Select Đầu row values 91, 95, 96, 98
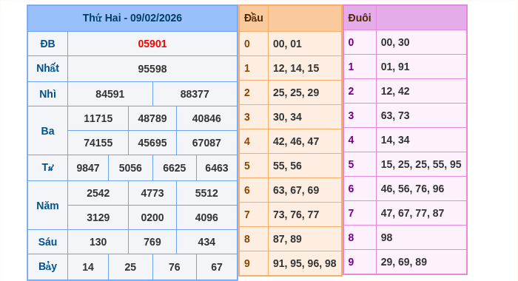Screen dimensions: 518x281 pos(305,263)
